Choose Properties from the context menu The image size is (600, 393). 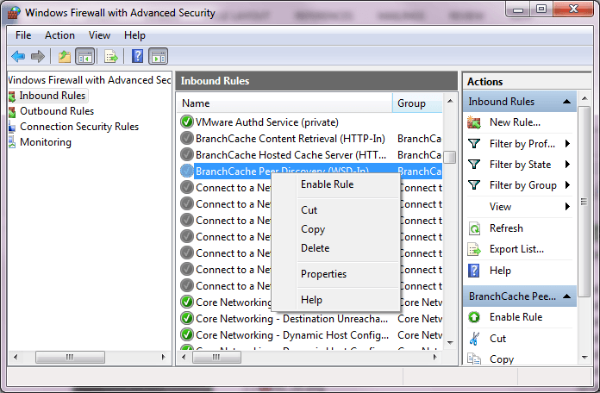tap(335, 274)
